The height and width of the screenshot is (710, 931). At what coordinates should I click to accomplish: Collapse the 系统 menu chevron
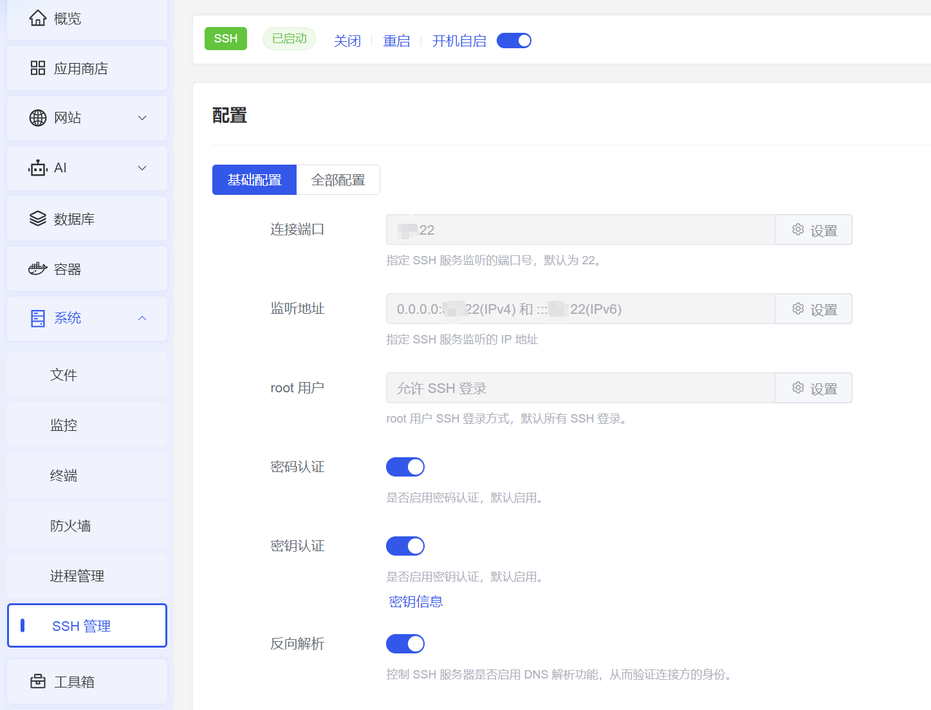pyautogui.click(x=142, y=318)
